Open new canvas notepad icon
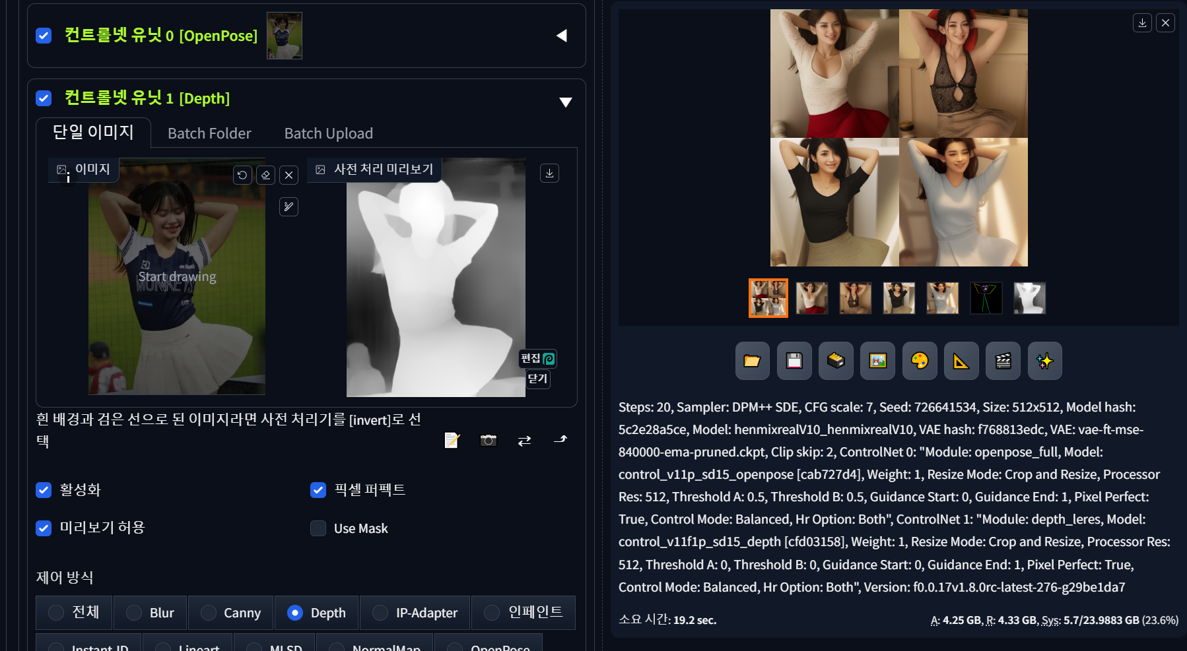This screenshot has height=651, width=1187. pos(452,440)
